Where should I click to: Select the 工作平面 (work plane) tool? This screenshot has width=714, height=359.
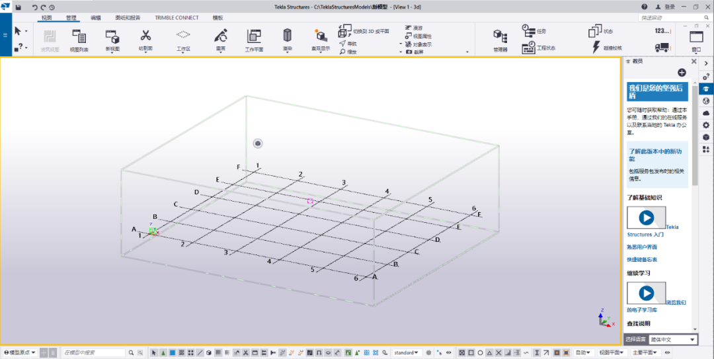click(x=254, y=38)
